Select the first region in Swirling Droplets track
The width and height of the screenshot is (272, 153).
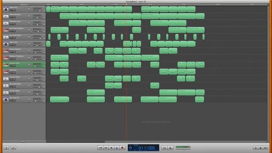pos(59,30)
